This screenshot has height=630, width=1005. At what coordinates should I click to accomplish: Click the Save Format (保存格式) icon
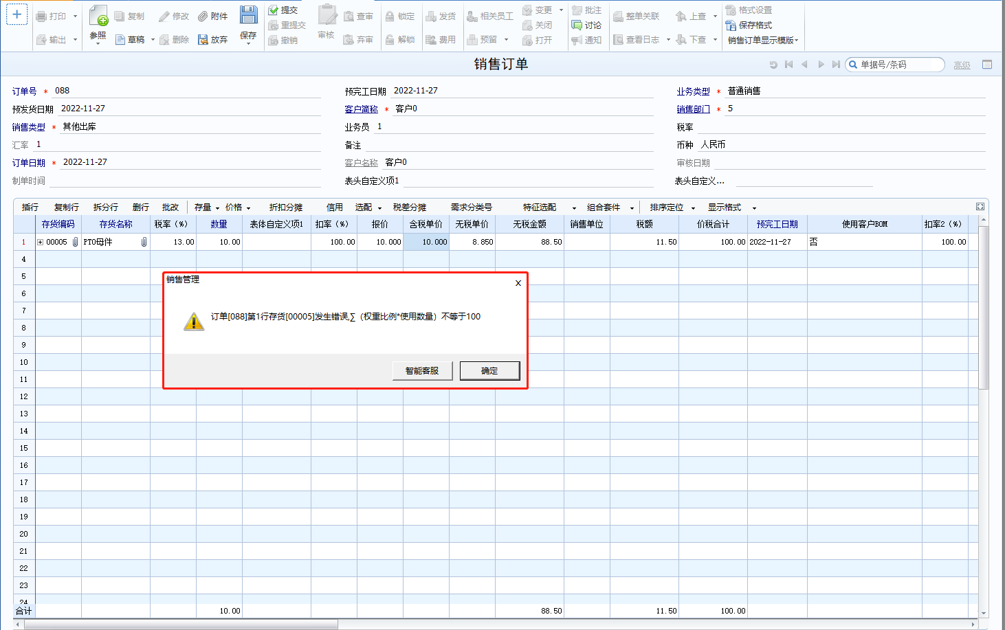tap(731, 25)
